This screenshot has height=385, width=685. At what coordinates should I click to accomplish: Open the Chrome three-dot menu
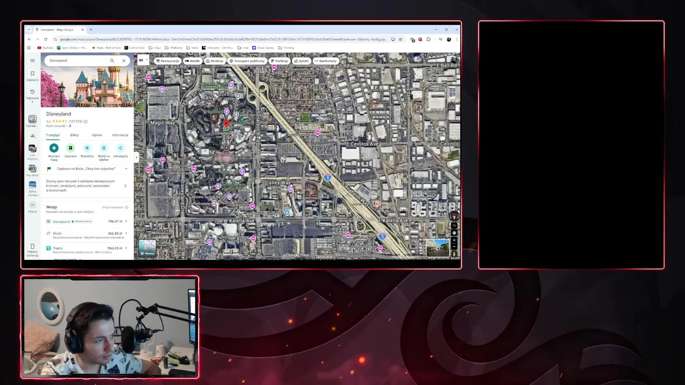(x=457, y=40)
